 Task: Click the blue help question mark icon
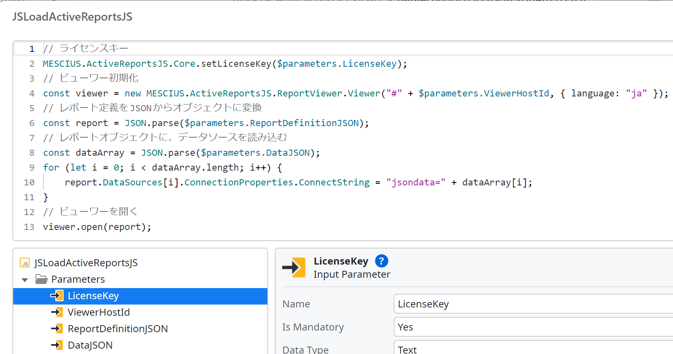click(x=381, y=261)
